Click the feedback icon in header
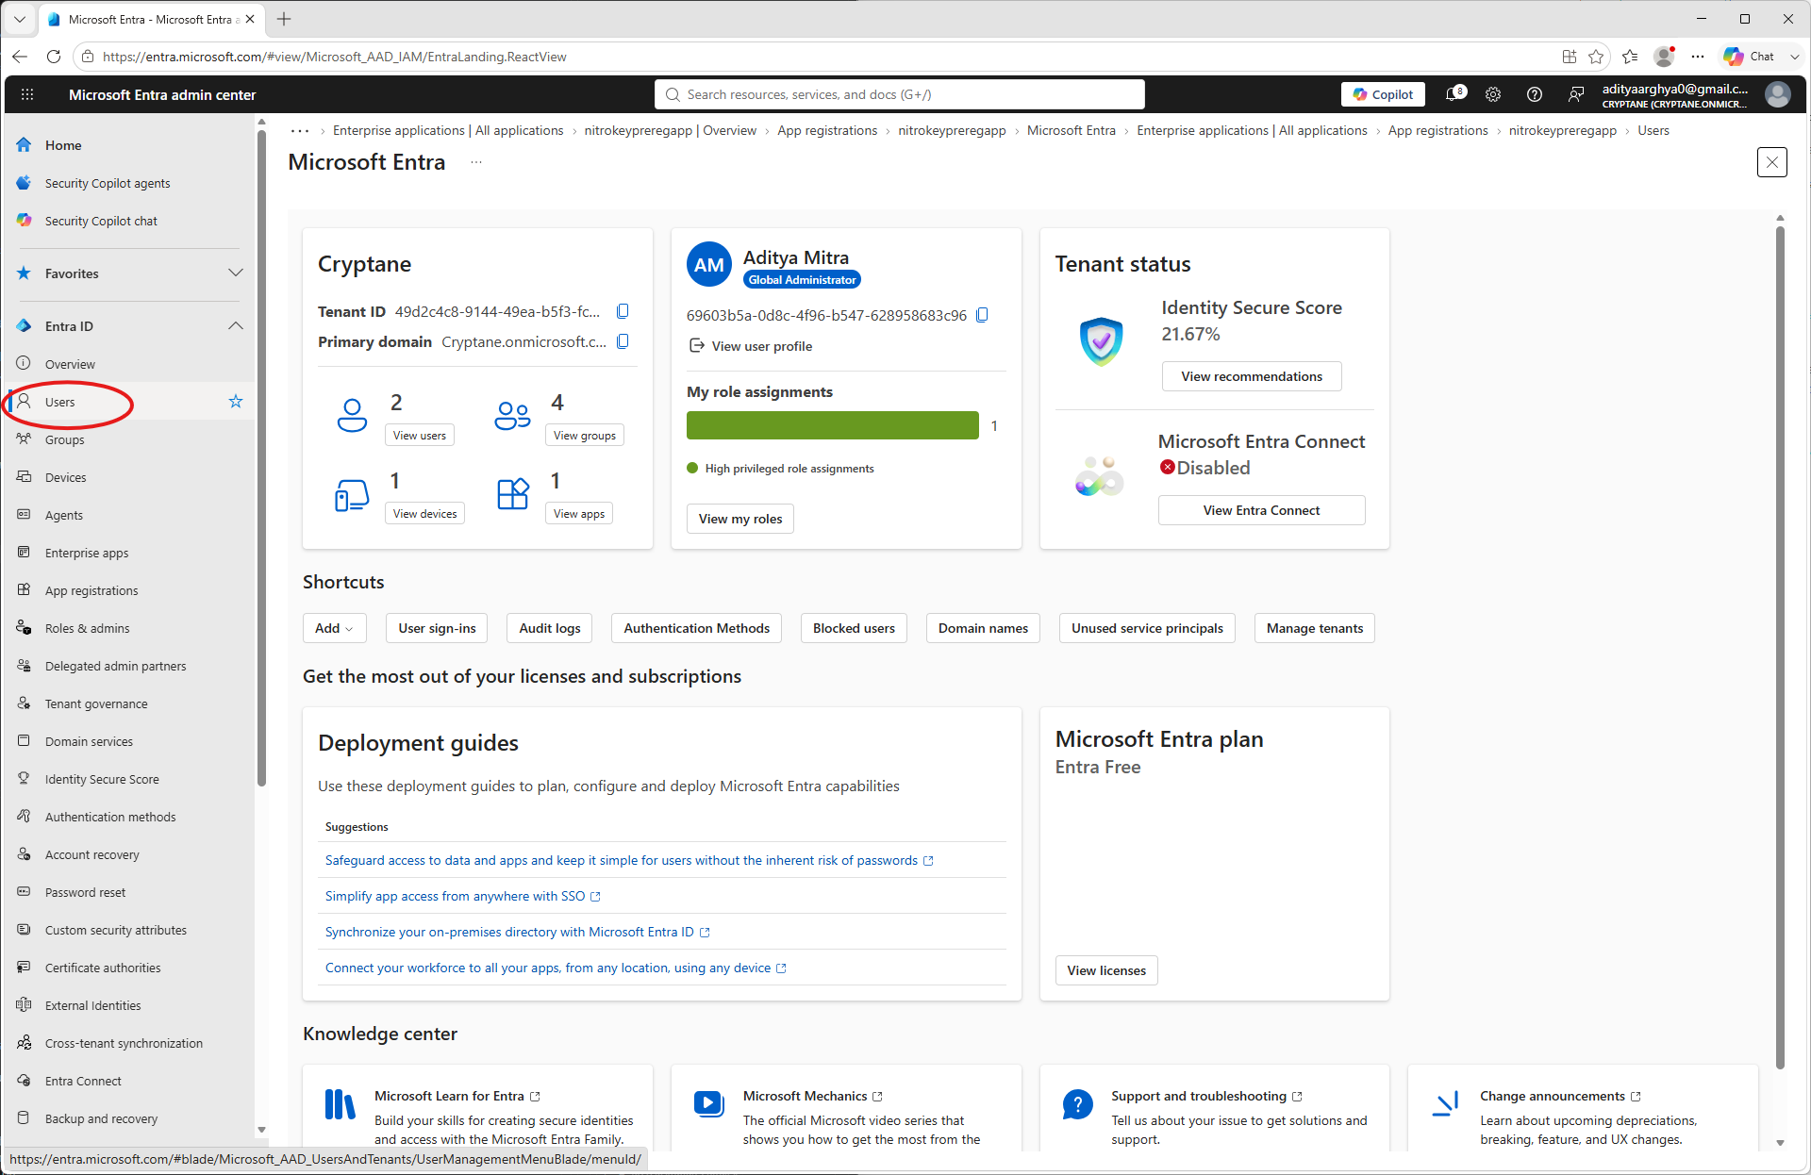1811x1175 pixels. click(1576, 94)
